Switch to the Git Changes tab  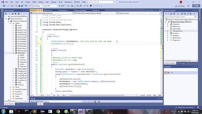[x=181, y=63]
